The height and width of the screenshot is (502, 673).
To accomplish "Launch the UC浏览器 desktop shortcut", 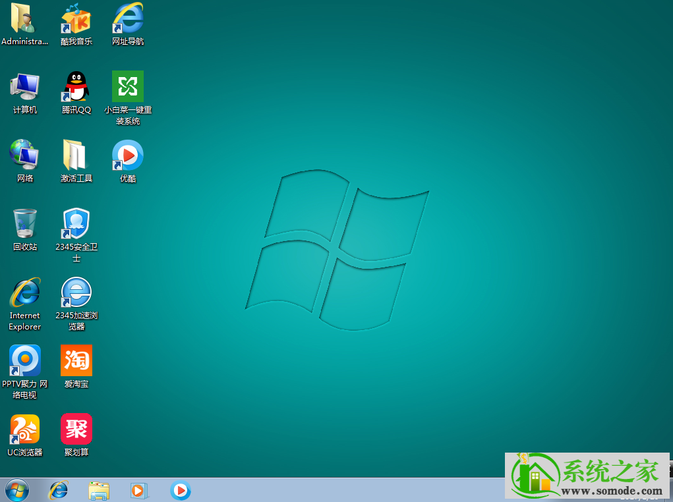I will coord(25,430).
